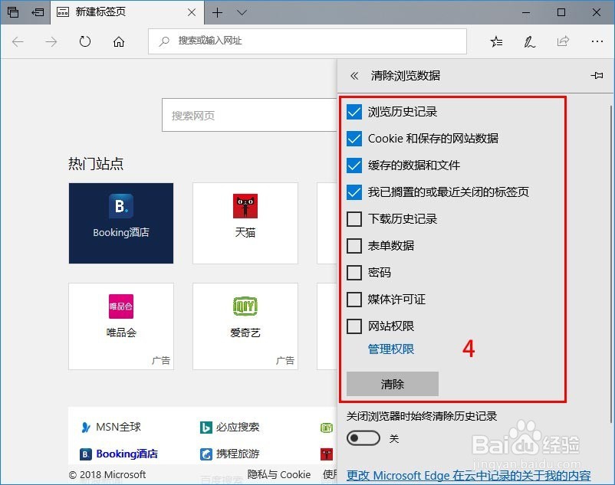Add page to favorites with star icon
The width and height of the screenshot is (615, 485).
coord(495,41)
